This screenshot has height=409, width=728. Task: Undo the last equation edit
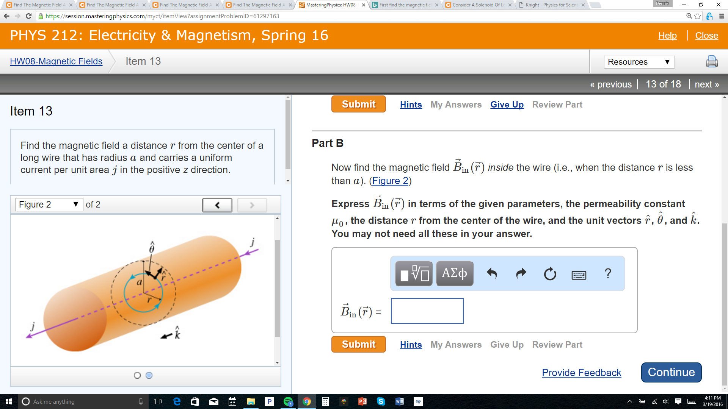pos(492,273)
